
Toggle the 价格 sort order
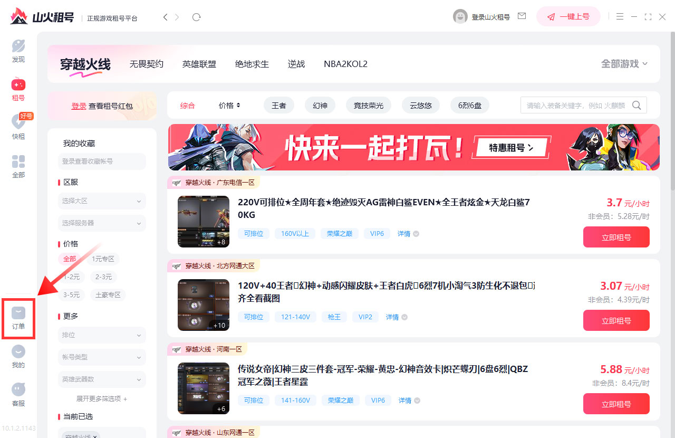tap(229, 106)
